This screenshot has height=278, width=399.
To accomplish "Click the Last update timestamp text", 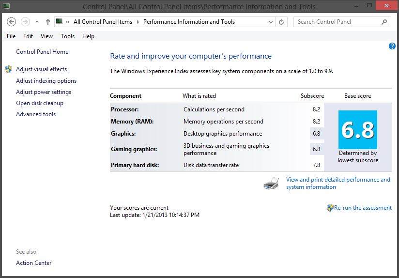I will tap(155, 215).
